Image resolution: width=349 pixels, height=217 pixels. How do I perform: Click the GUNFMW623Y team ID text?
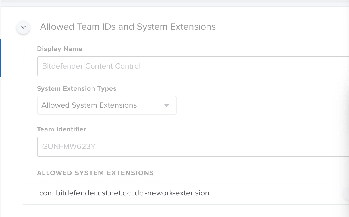coord(68,147)
